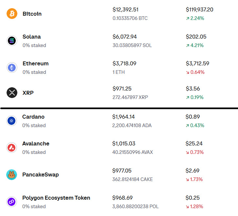Click the orange Bitcoin logo icon
238x216 pixels.
pos(12,14)
